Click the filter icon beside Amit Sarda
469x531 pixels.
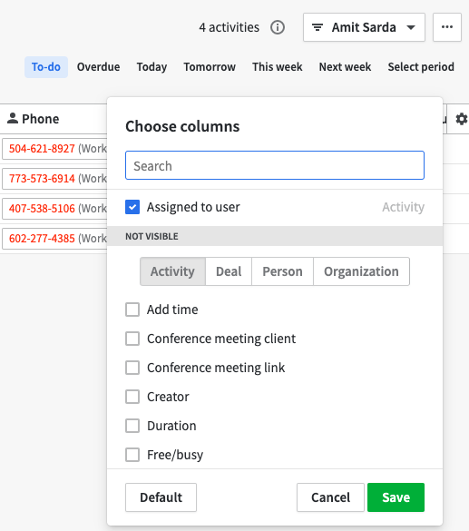(318, 27)
